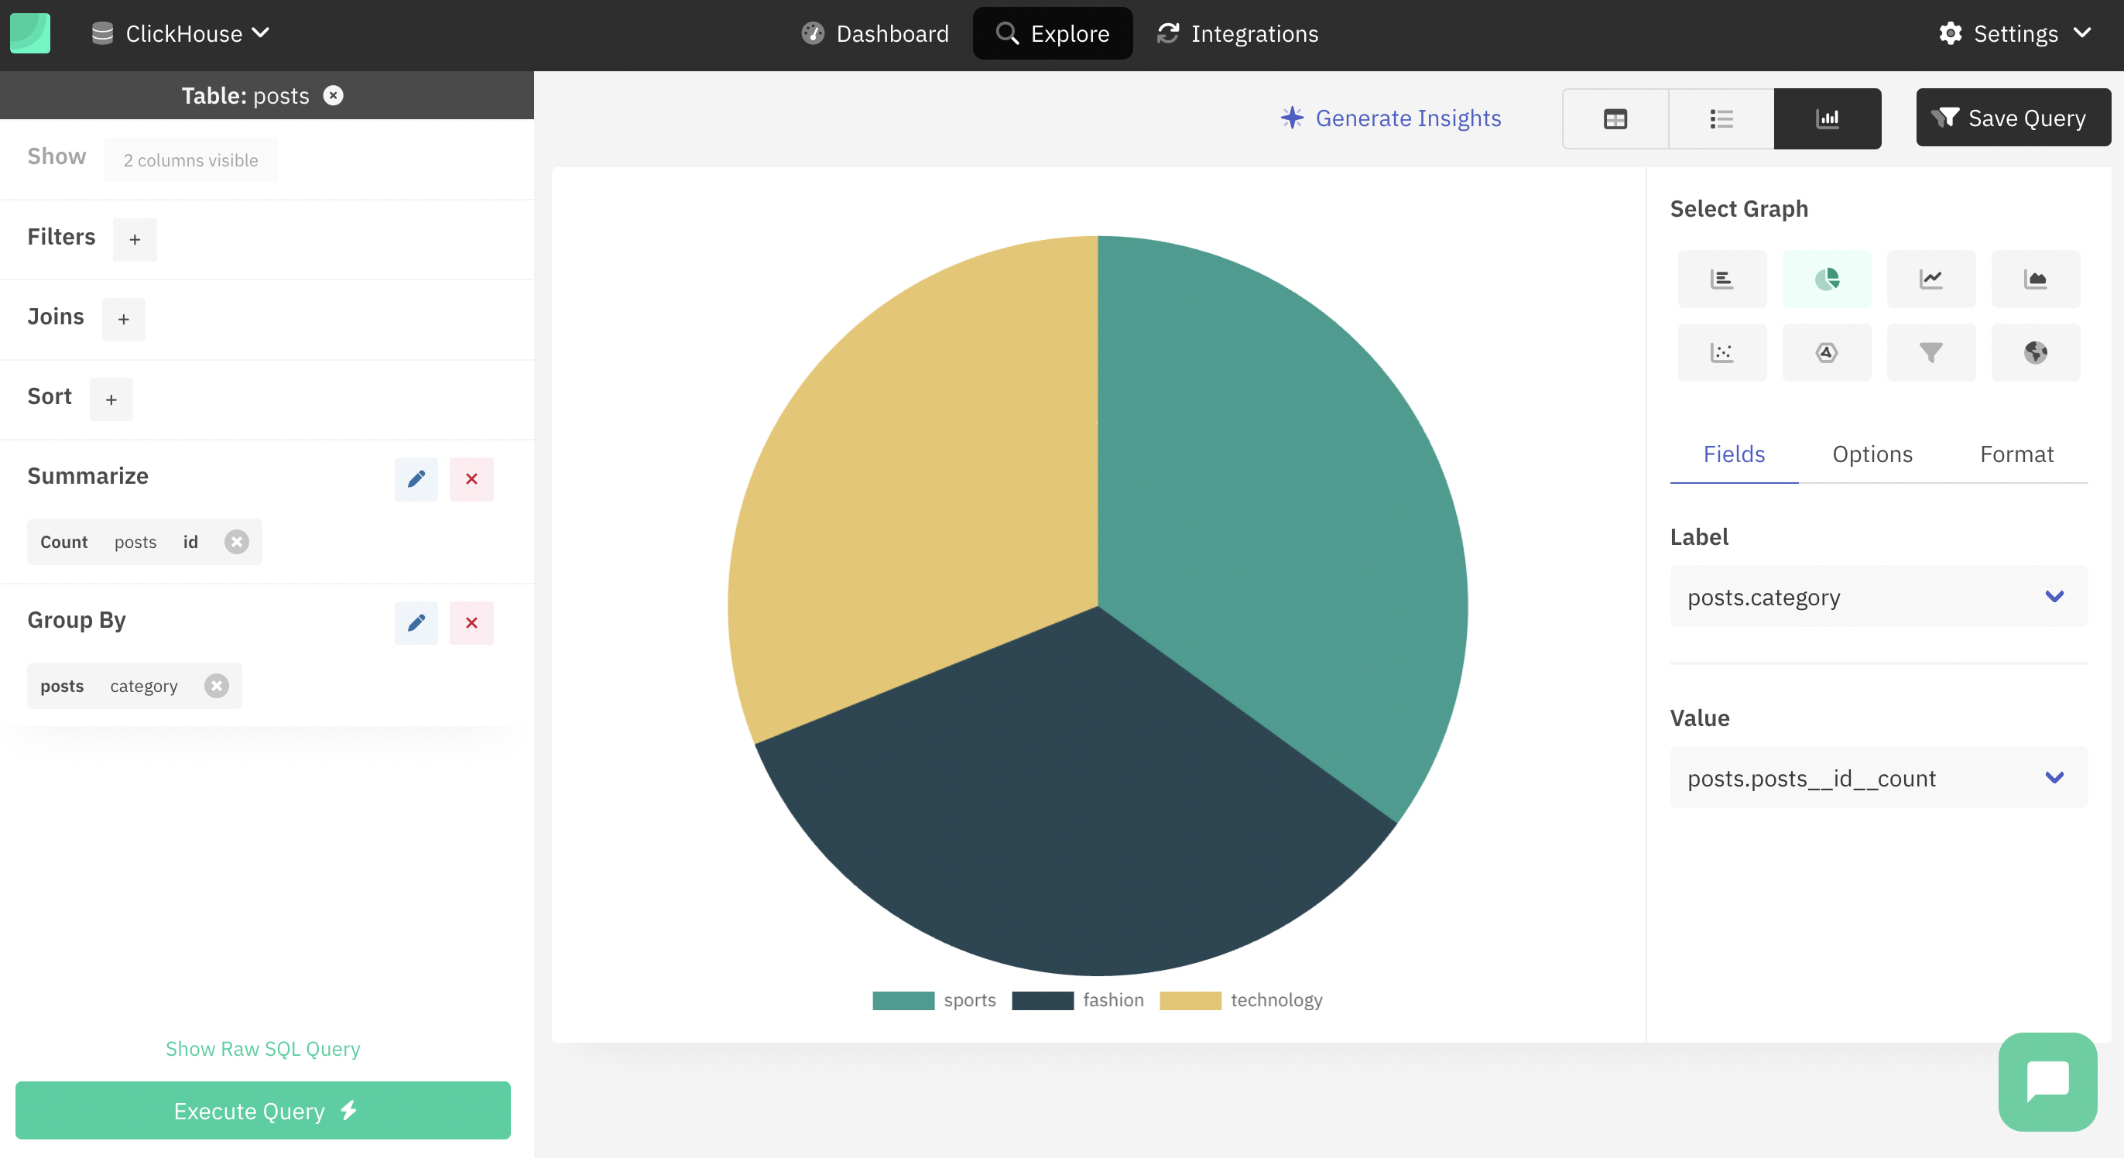Remove the posts id count summarize pill
This screenshot has height=1158, width=2124.
(235, 540)
